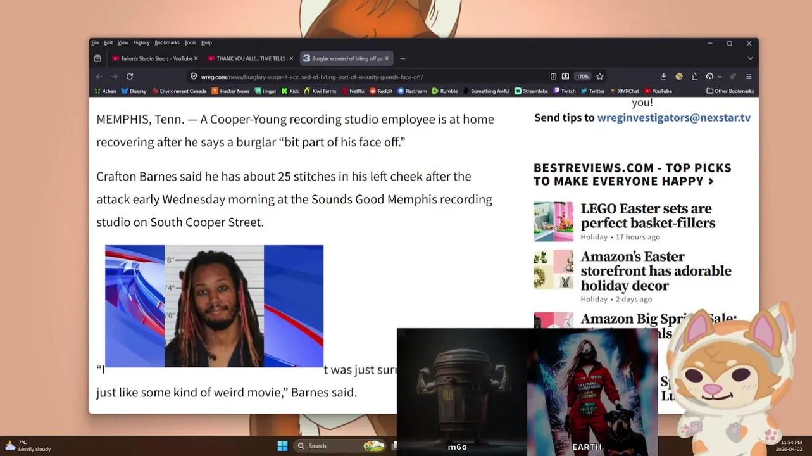The height and width of the screenshot is (456, 812).
Task: Open BESTREVIEWS.COM top picks heading link
Action: [x=632, y=174]
